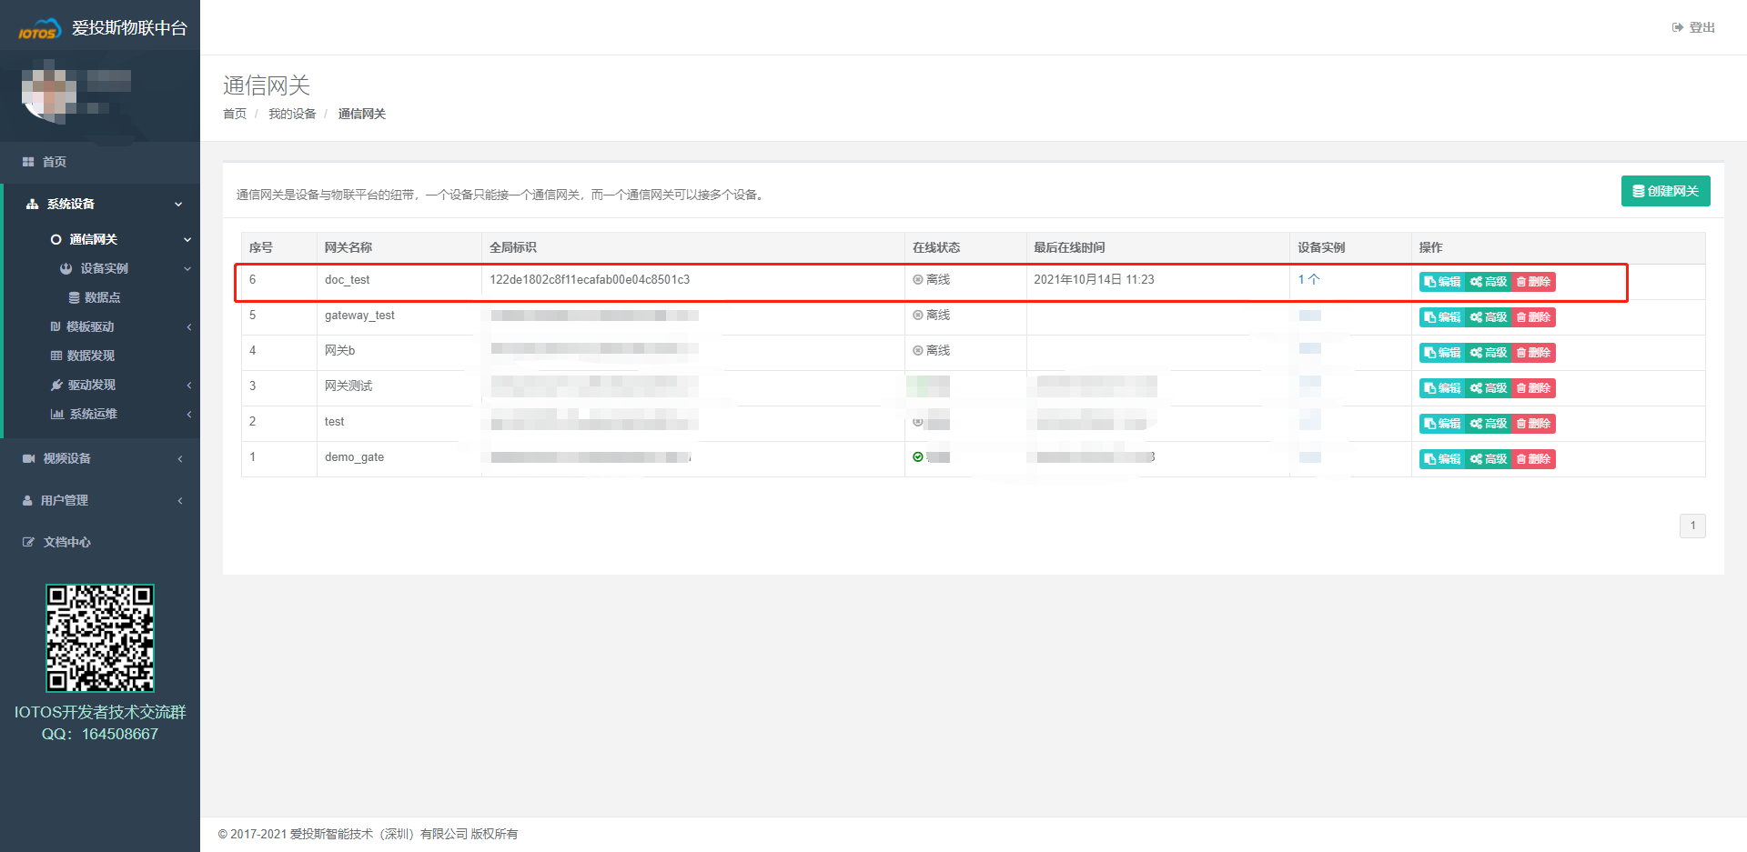Screen dimensions: 1747x852
Task: Click 编辑 button for doc_test gateway
Action: click(1442, 282)
